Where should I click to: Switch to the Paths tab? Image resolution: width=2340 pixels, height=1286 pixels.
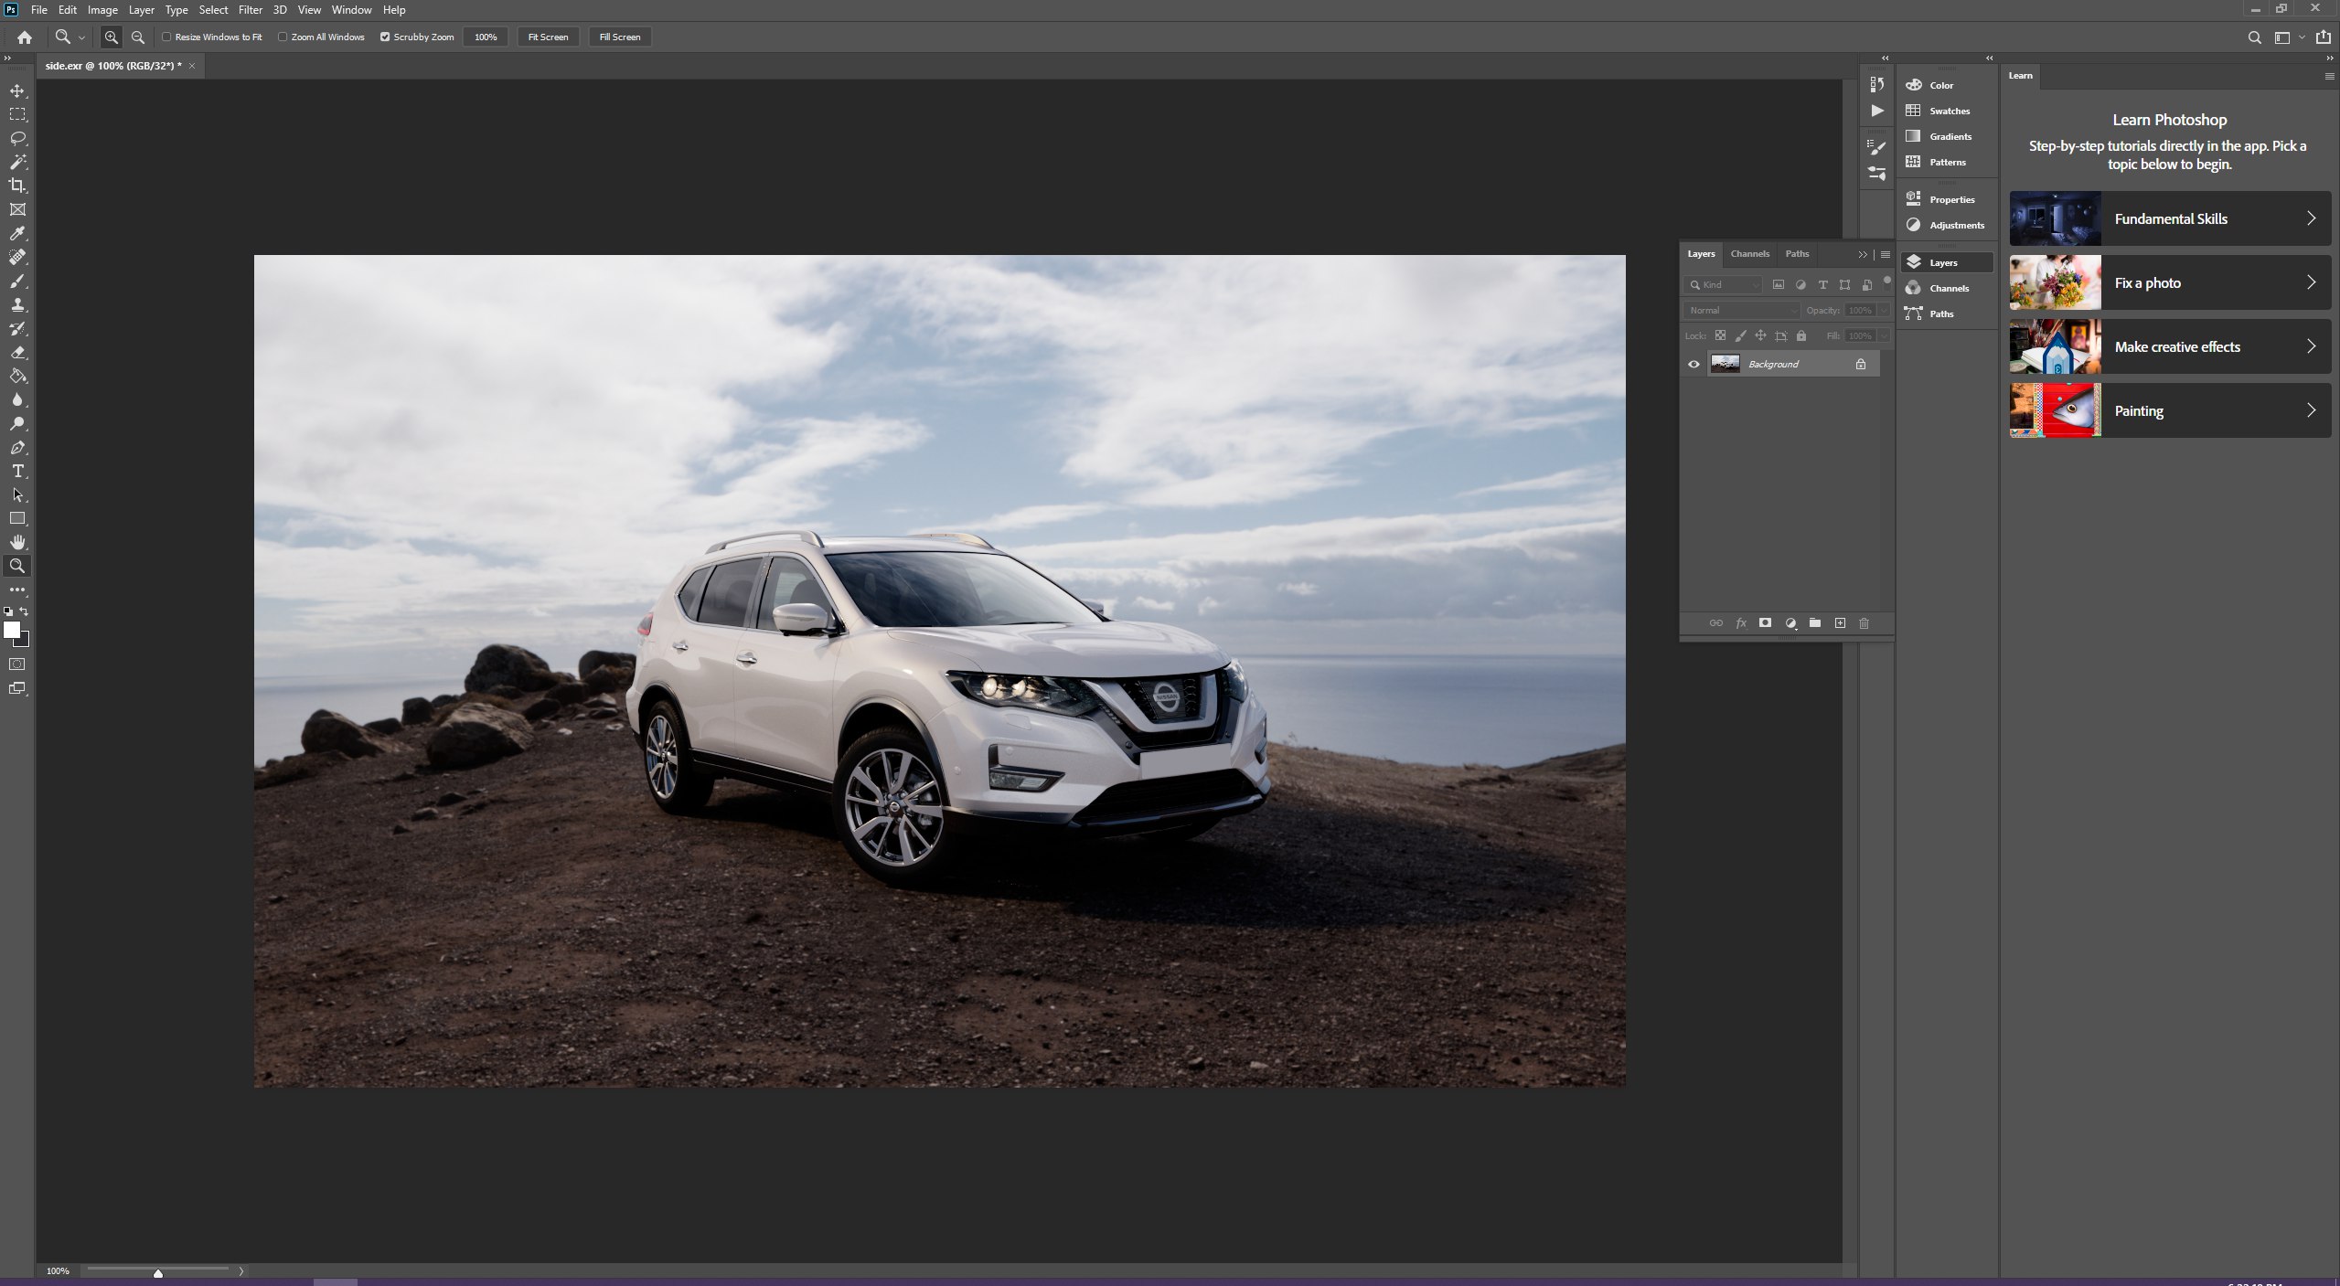point(1797,254)
